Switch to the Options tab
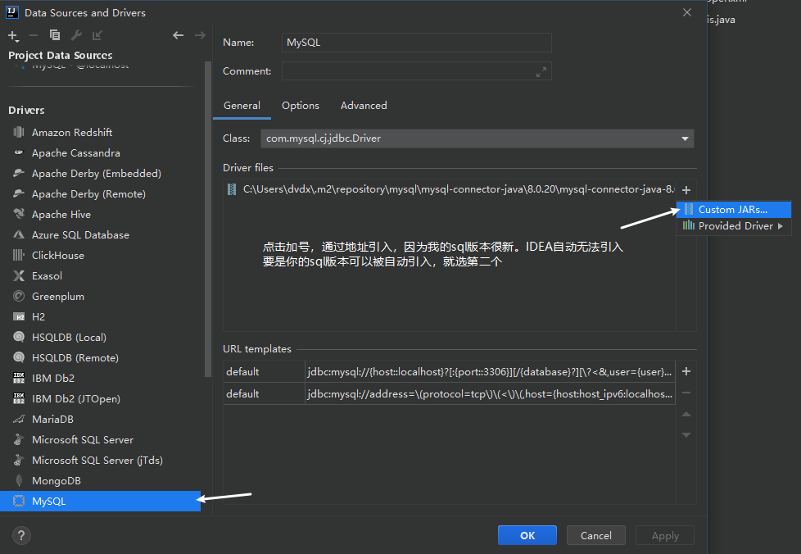The image size is (801, 554). tap(301, 105)
